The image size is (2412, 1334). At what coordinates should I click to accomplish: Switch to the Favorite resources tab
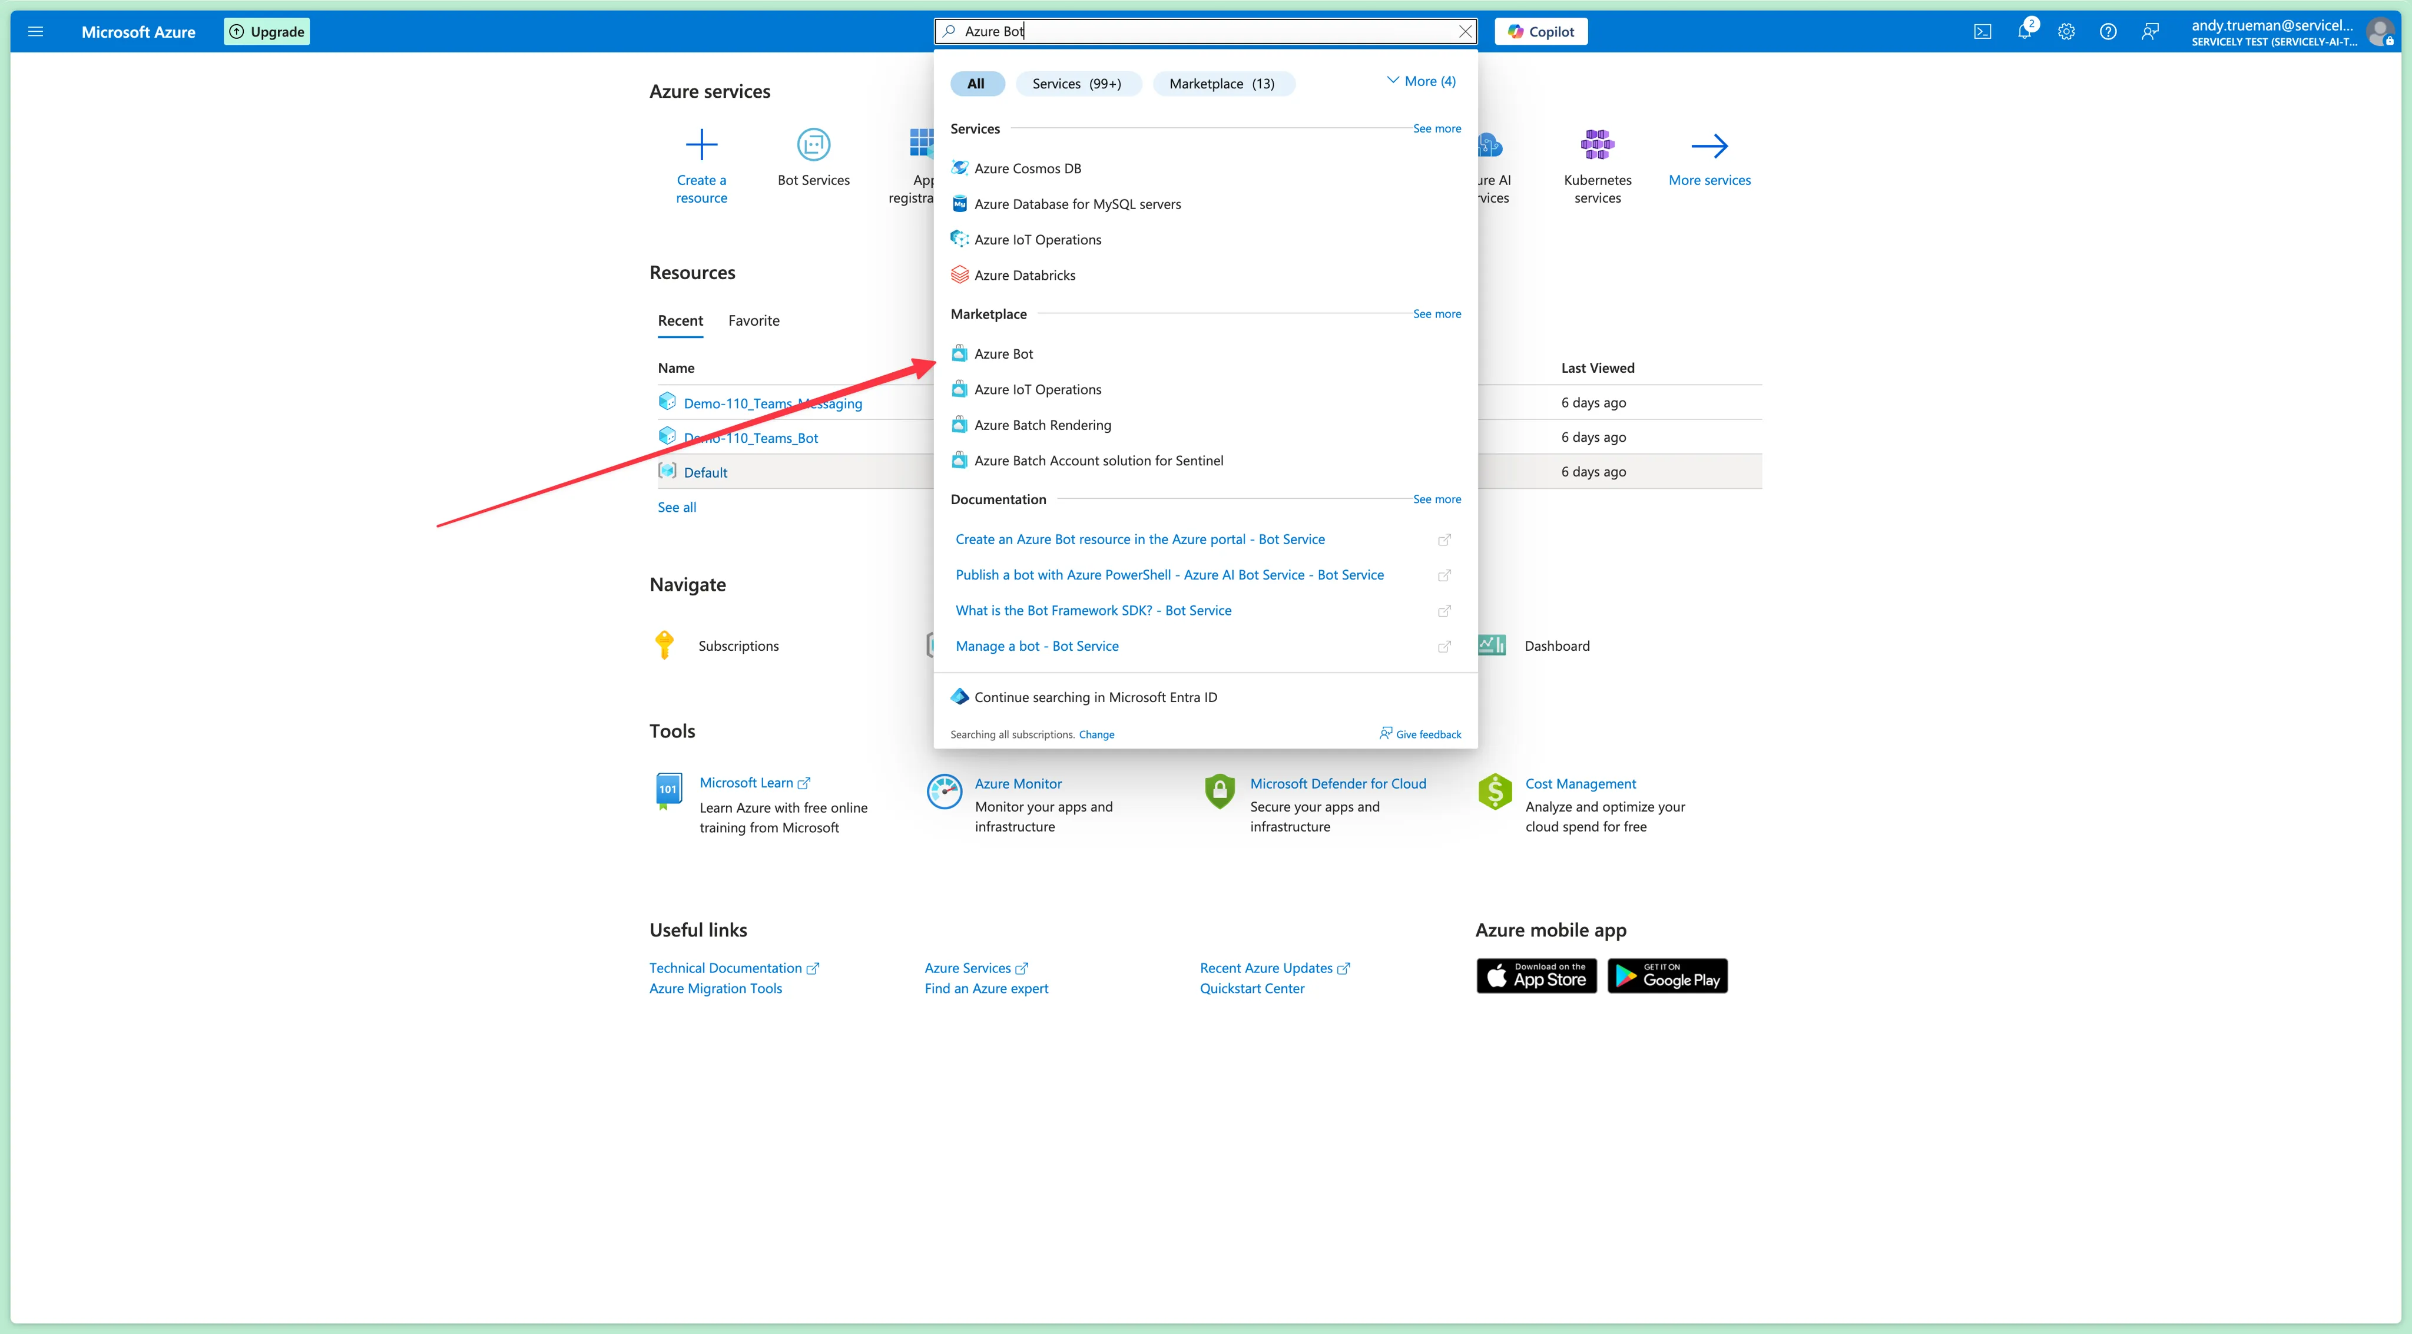coord(754,320)
